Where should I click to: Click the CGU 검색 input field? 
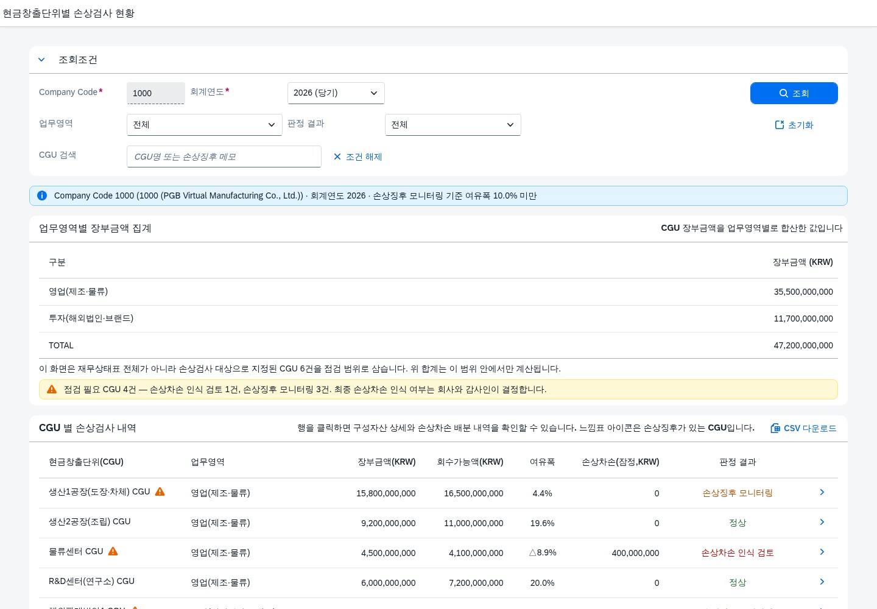coord(224,157)
